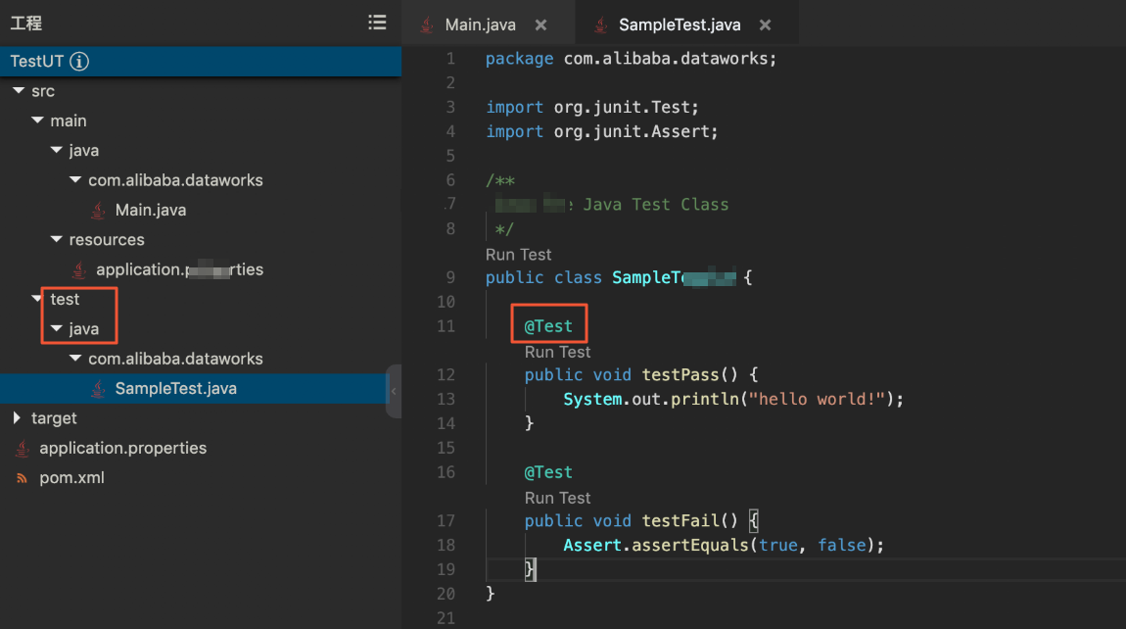This screenshot has height=629, width=1126.
Task: Click the package declaration on line 1
Action: click(631, 58)
